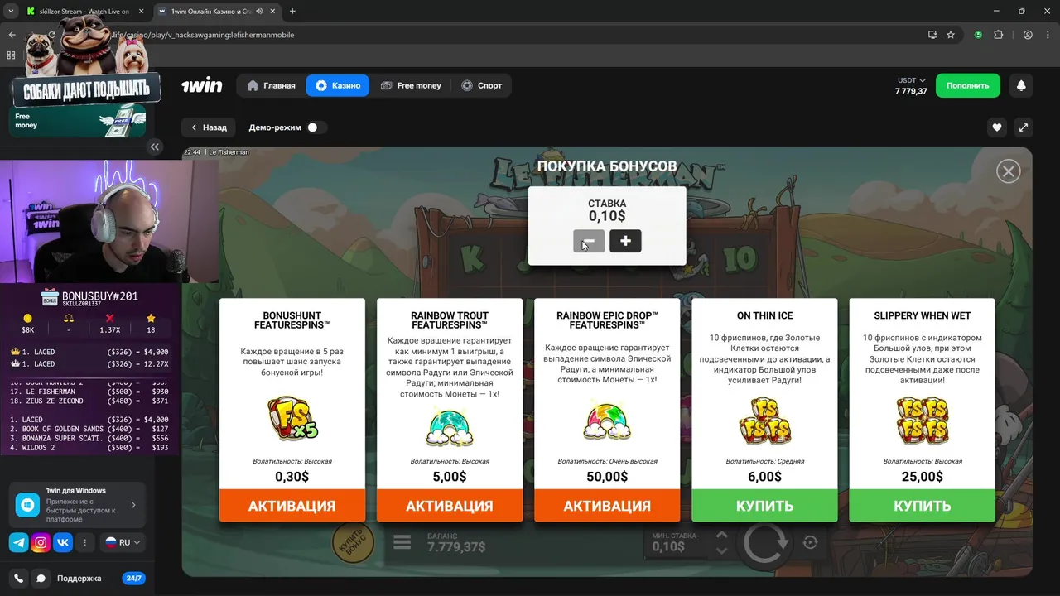The height and width of the screenshot is (596, 1060).
Task: Open the Главная home tab
Action: click(271, 85)
